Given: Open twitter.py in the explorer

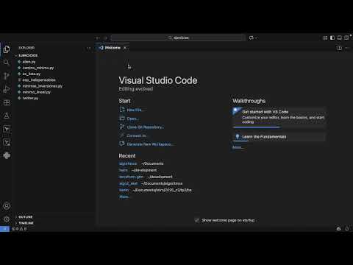Looking at the screenshot, I should [x=30, y=98].
